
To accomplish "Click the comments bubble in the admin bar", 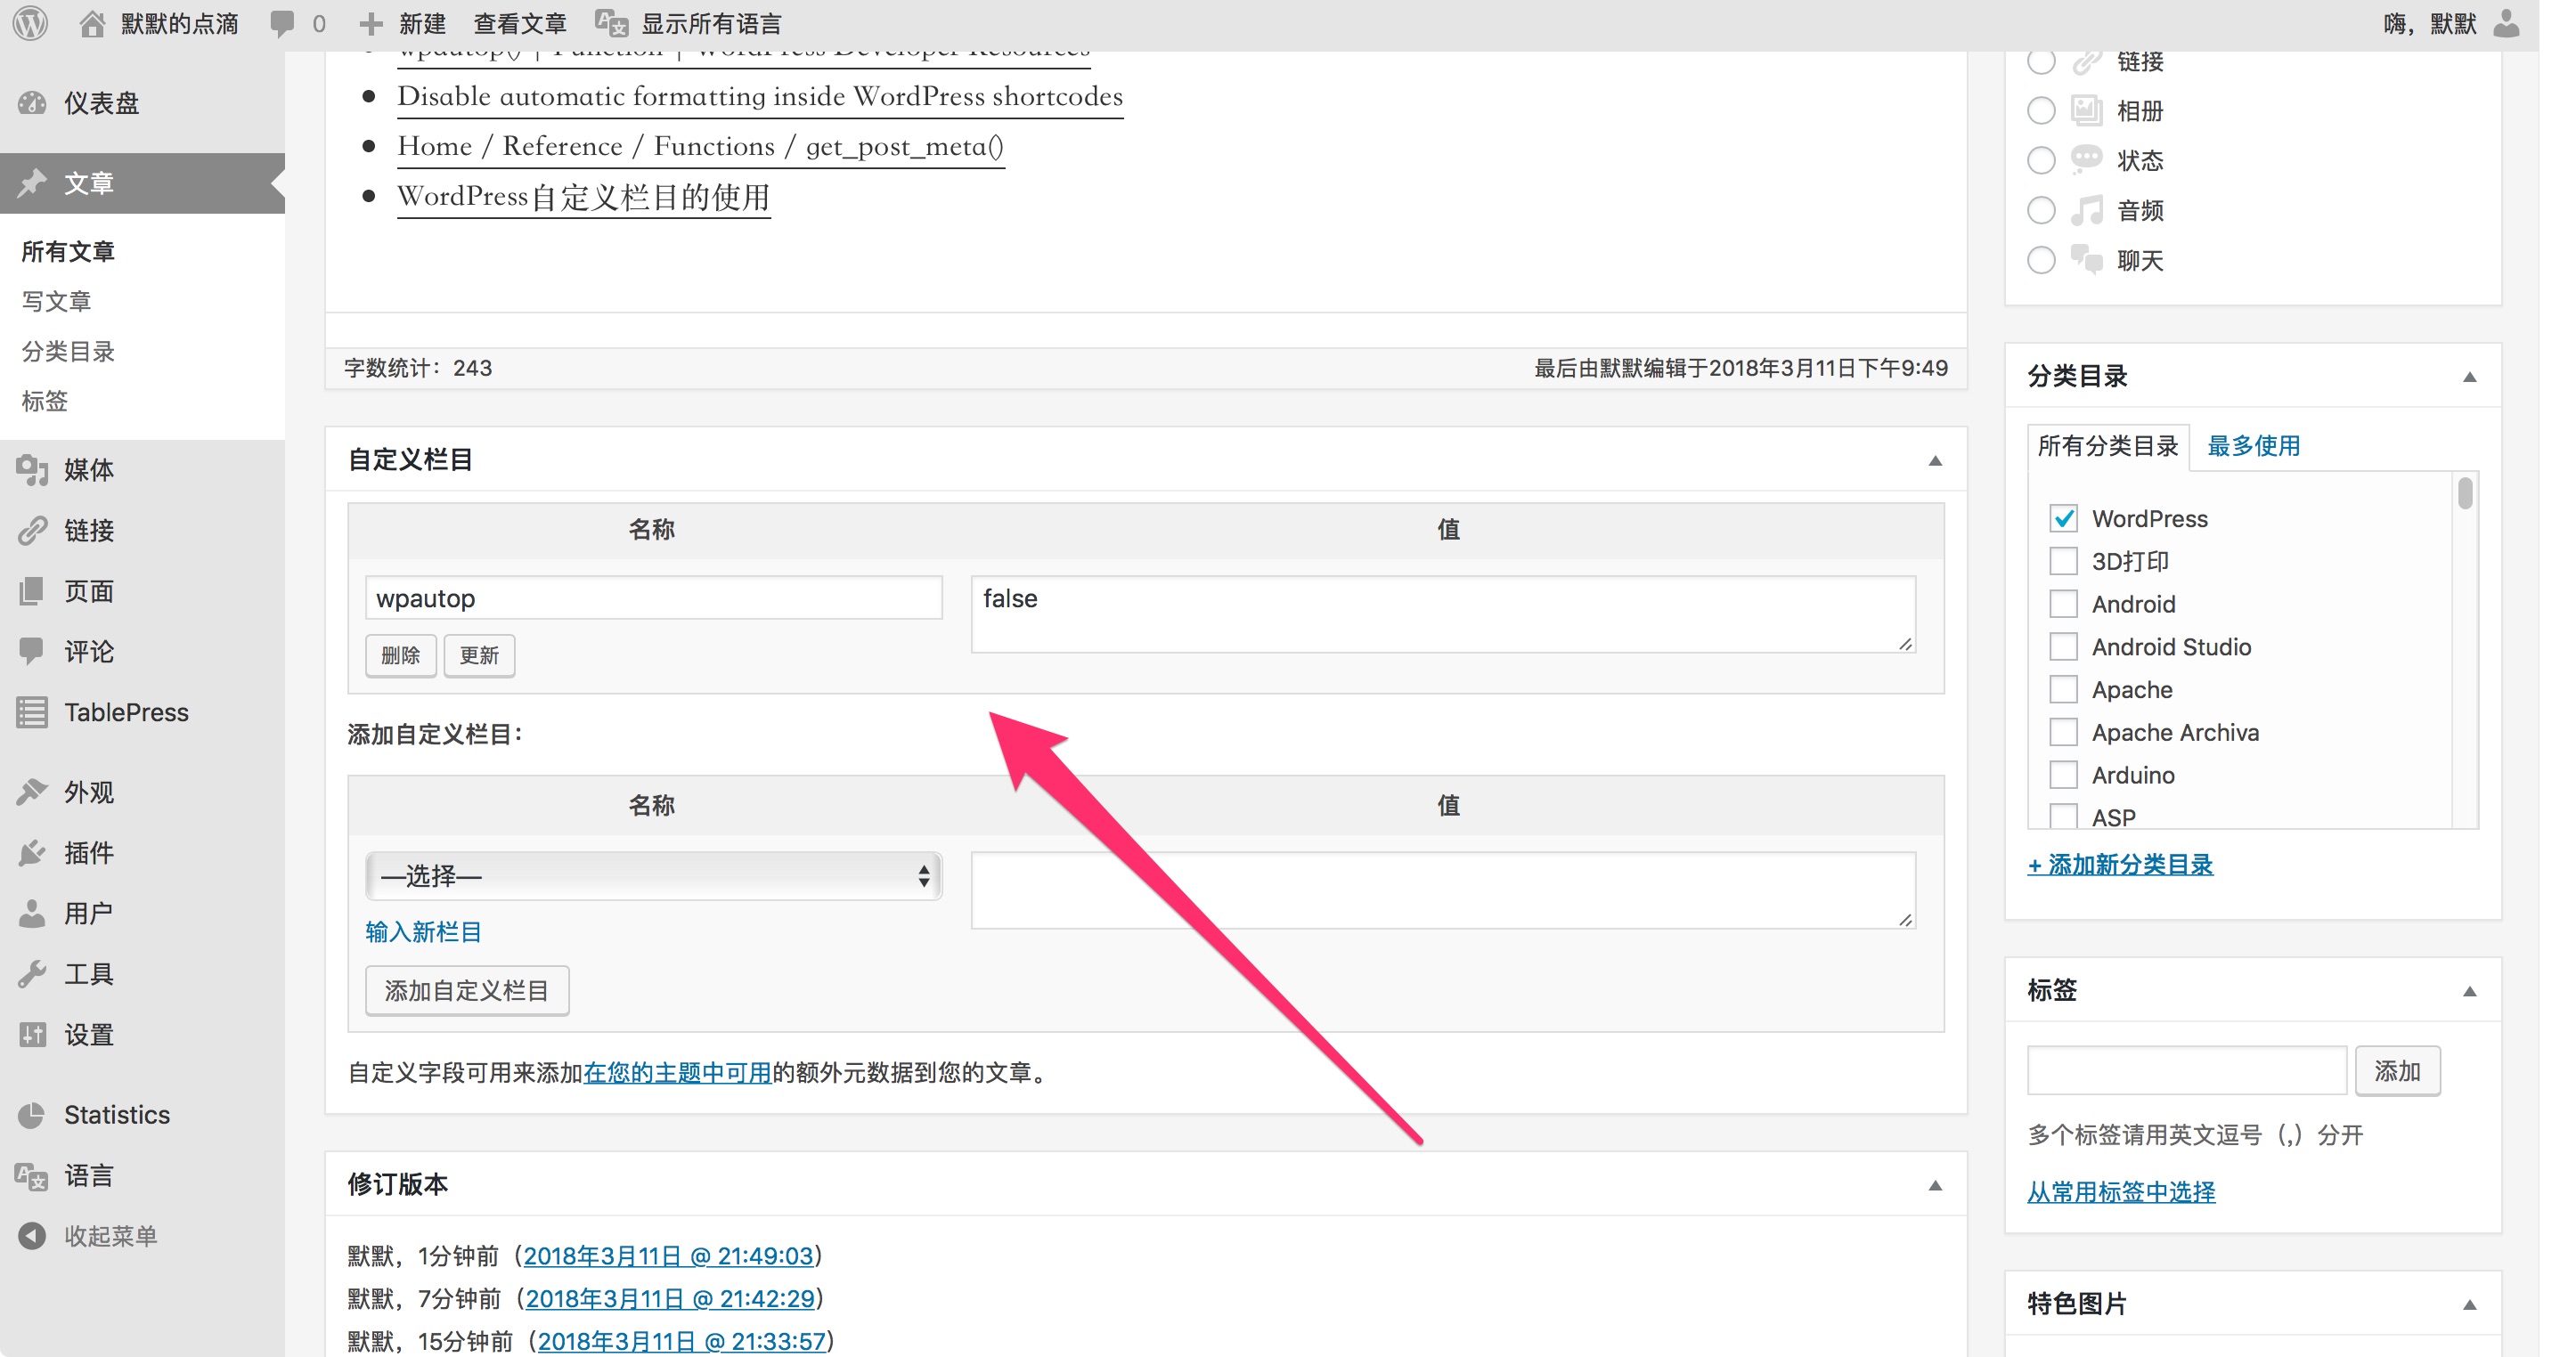I will 283,23.
